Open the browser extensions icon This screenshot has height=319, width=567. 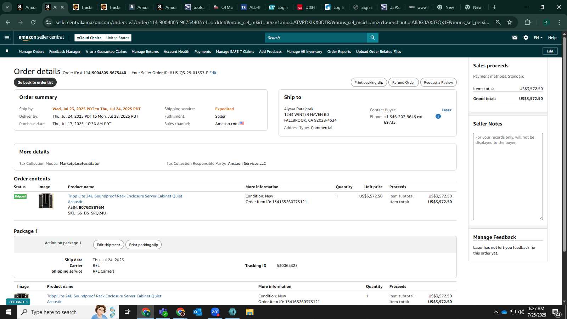click(527, 22)
